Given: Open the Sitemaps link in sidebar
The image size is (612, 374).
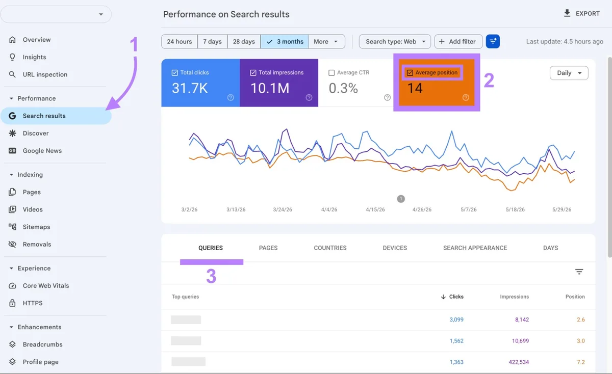Looking at the screenshot, I should [x=36, y=227].
